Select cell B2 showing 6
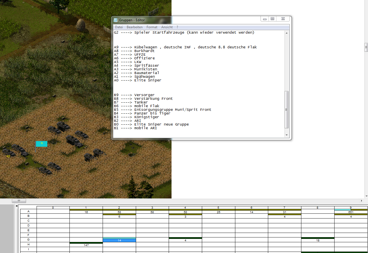Screen dimensions: 368x253 [119, 217]
